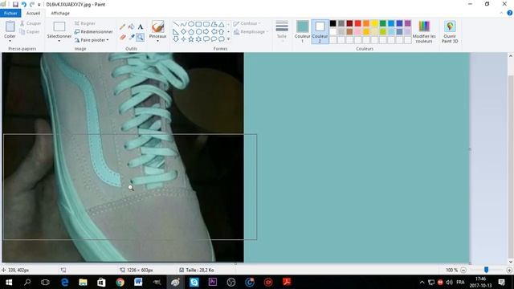This screenshot has width=514, height=289.
Task: Click the Coller paste icon
Action: coord(10,26)
